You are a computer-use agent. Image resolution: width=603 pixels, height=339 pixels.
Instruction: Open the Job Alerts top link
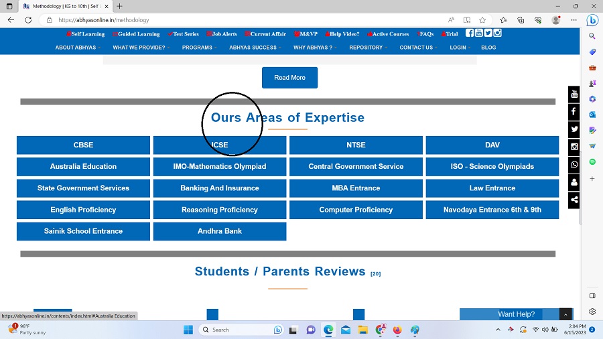224,34
